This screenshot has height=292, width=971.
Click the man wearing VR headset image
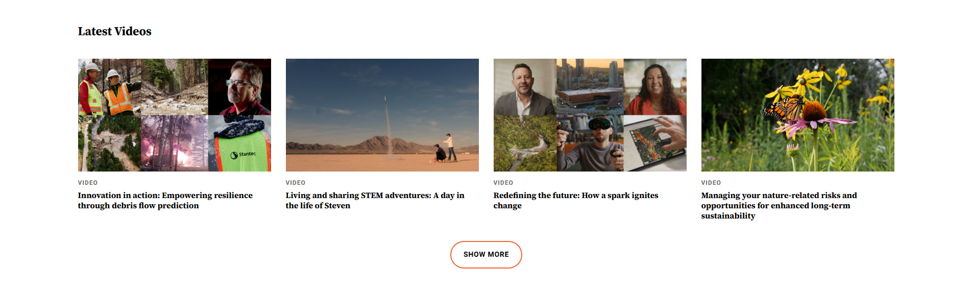590,144
